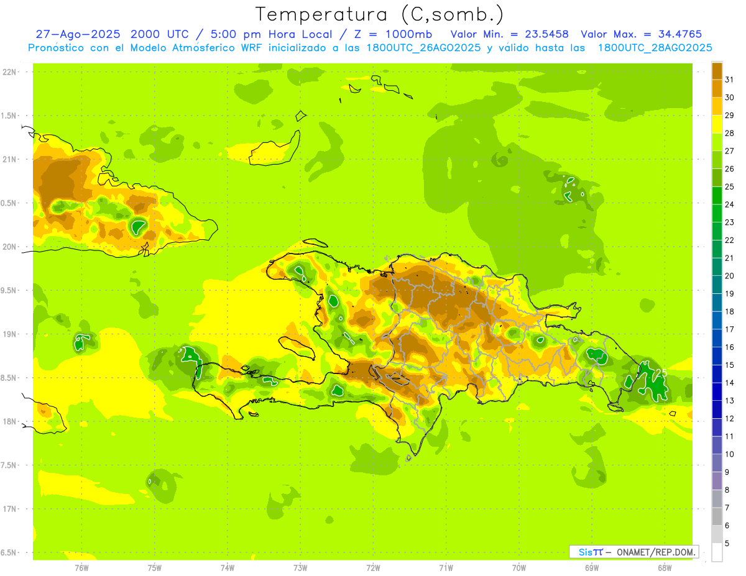Select the initialization stamp '1800UTC_26AGO2025'
The width and height of the screenshot is (746, 576).
pos(423,48)
